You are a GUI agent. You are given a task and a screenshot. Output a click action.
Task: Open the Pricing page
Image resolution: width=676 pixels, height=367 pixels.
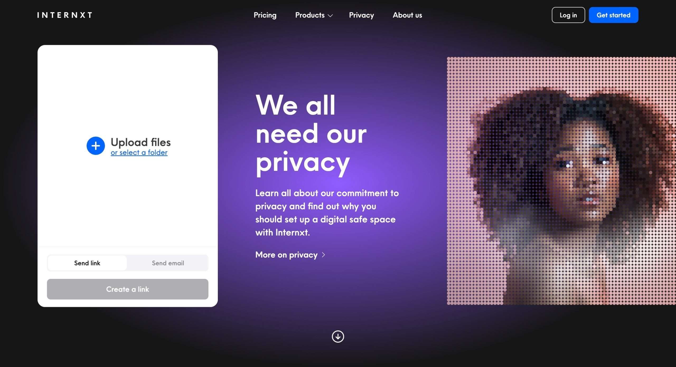pyautogui.click(x=265, y=15)
